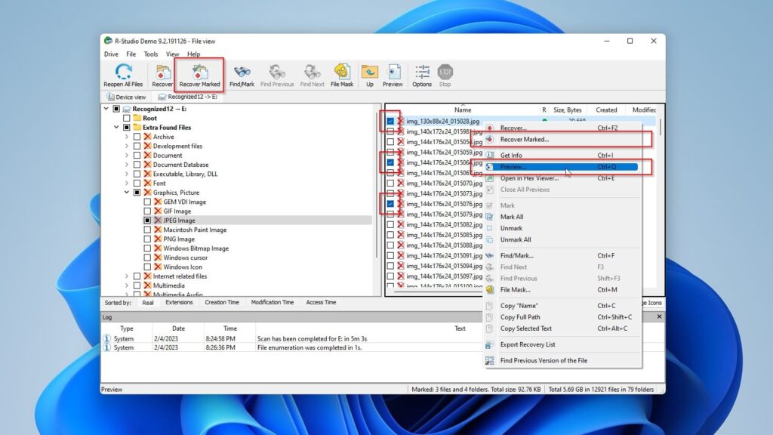Sort by Modification Time
Image resolution: width=773 pixels, height=435 pixels.
272,302
